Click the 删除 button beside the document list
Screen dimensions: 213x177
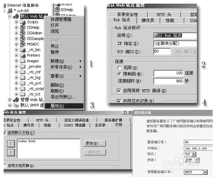95,152
